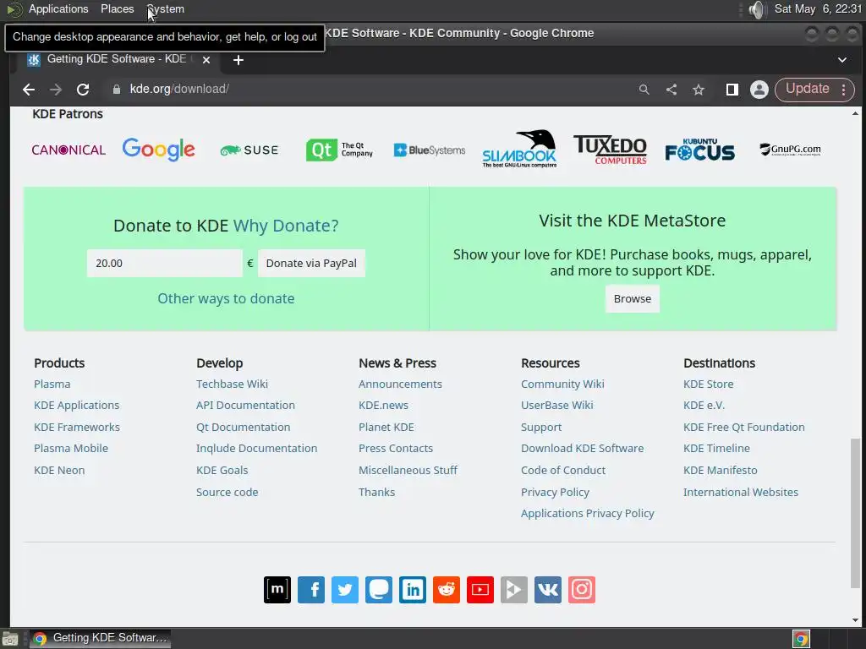Image resolution: width=866 pixels, height=649 pixels.
Task: Open the System menu
Action: [x=165, y=8]
